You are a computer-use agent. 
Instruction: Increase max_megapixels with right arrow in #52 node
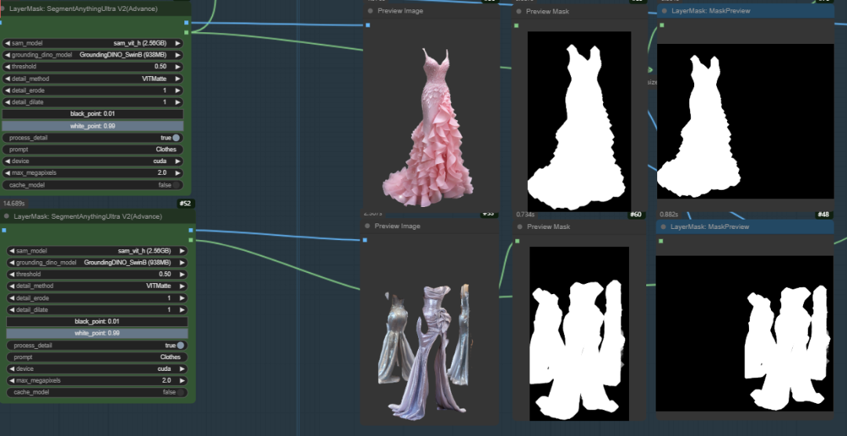click(182, 380)
